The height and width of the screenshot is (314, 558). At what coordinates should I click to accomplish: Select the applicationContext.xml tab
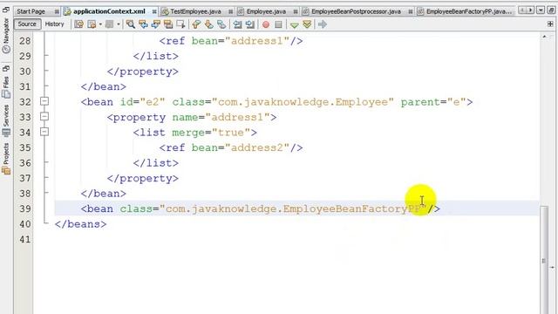109,11
